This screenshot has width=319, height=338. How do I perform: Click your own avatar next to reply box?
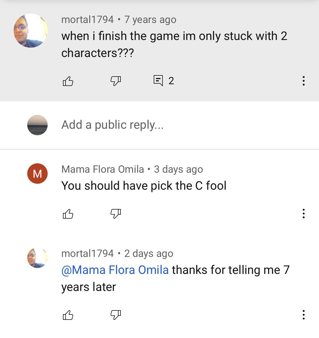(37, 125)
